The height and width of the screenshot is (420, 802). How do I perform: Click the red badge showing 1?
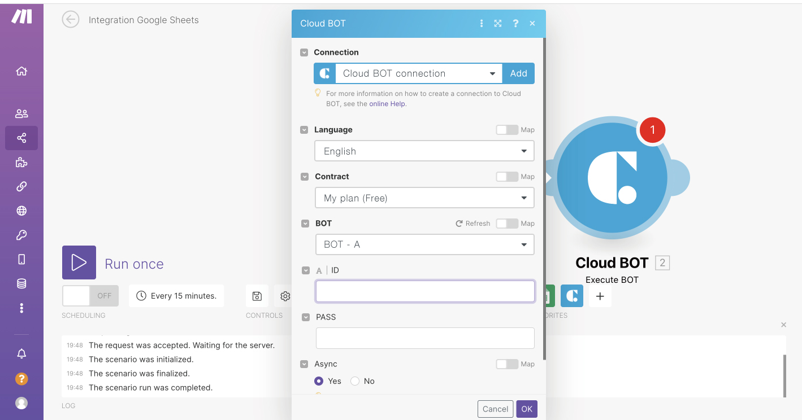tap(652, 130)
